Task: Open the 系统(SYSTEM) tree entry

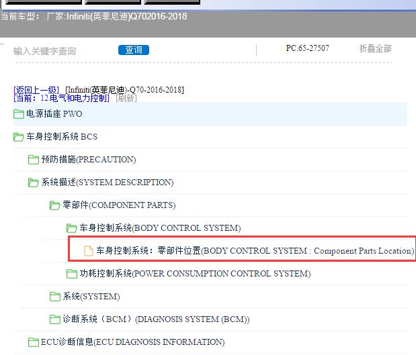Action: pyautogui.click(x=91, y=296)
